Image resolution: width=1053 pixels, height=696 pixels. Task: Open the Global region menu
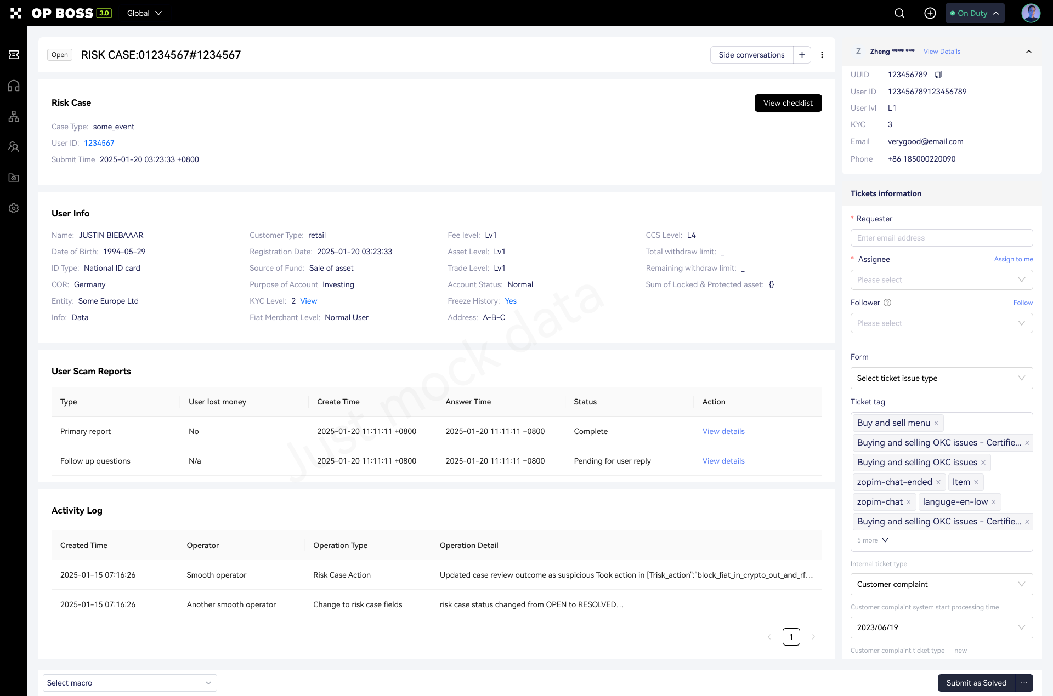(144, 13)
